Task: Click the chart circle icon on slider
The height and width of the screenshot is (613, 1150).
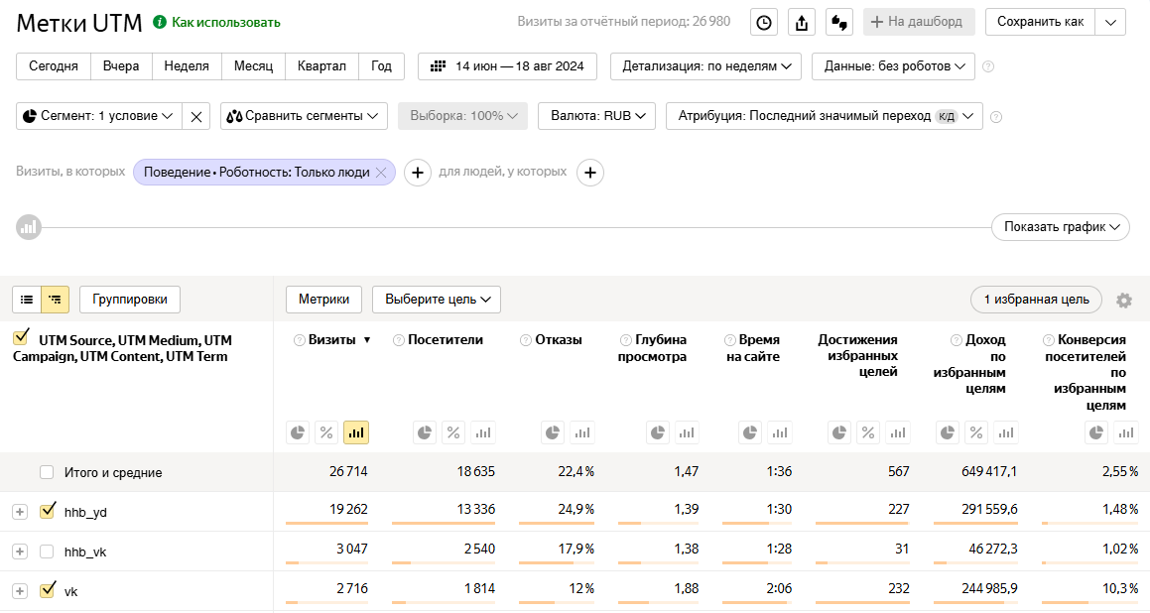Action: click(x=29, y=227)
